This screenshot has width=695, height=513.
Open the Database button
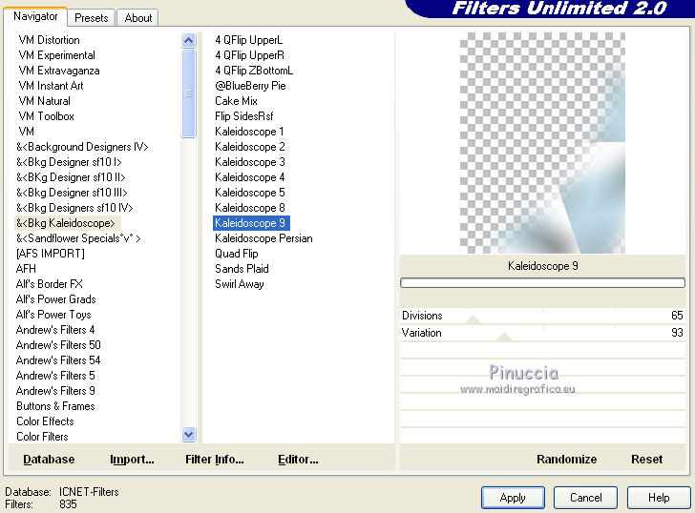49,460
